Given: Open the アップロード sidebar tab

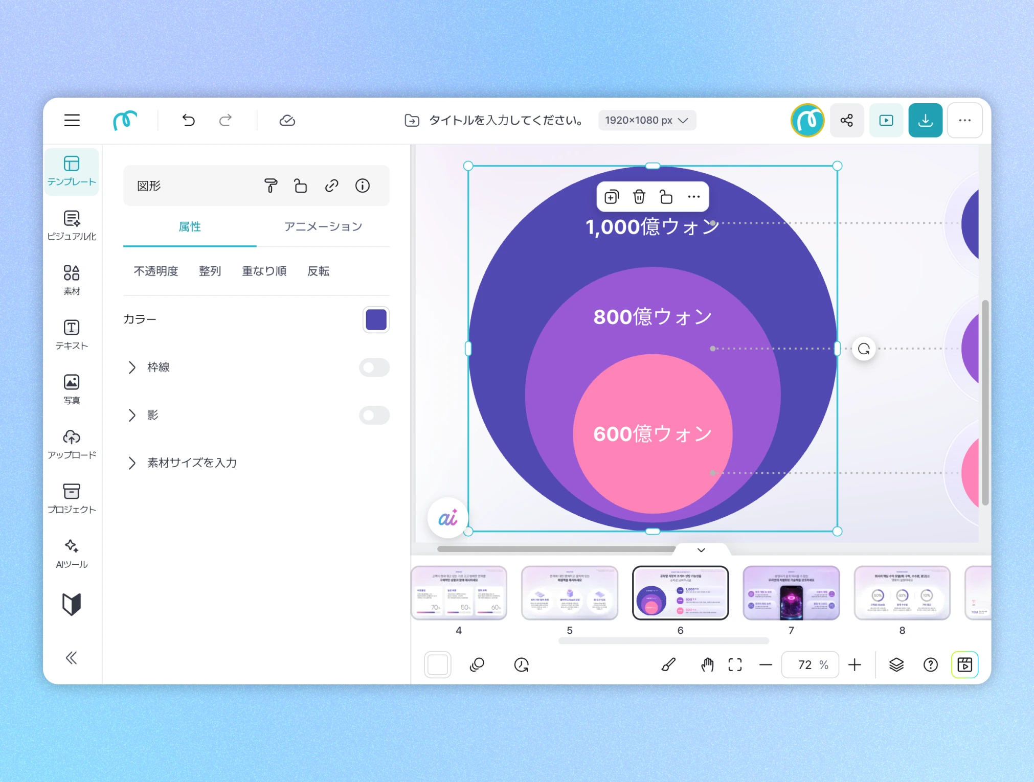Looking at the screenshot, I should coord(72,445).
